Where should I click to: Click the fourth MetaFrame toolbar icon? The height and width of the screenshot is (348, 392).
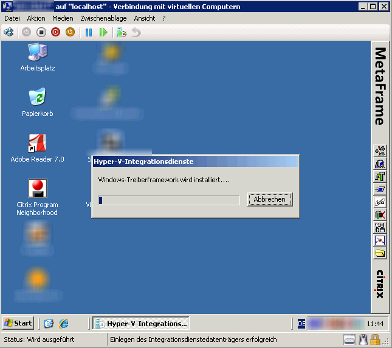(x=380, y=189)
